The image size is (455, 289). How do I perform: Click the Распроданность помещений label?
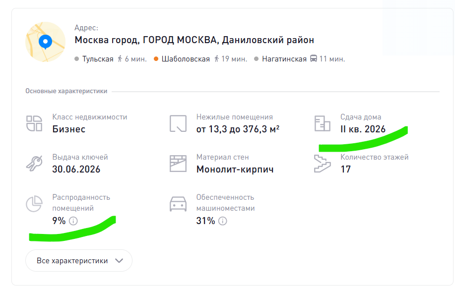[x=81, y=203]
